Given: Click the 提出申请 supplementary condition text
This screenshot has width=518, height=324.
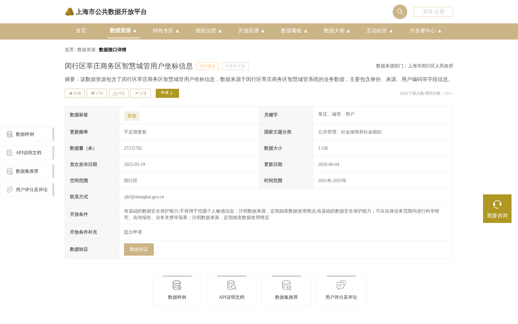Looking at the screenshot, I should (133, 232).
